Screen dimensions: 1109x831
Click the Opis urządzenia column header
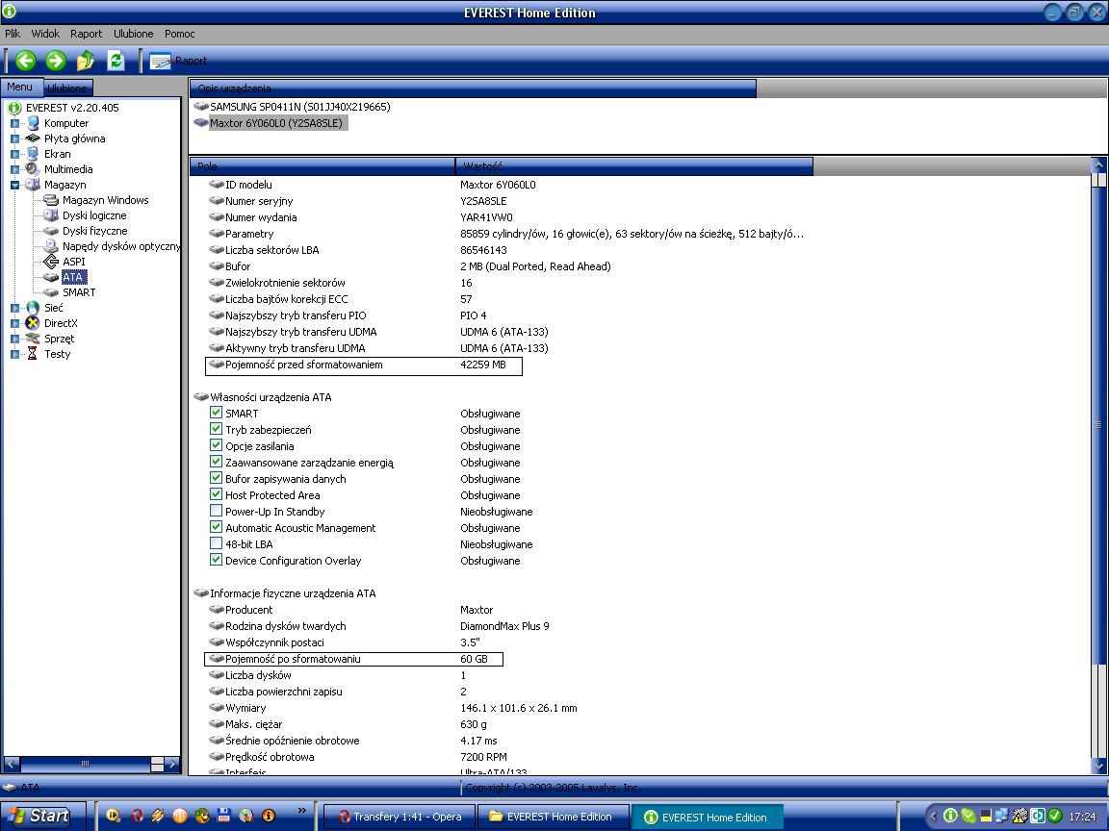pyautogui.click(x=474, y=88)
